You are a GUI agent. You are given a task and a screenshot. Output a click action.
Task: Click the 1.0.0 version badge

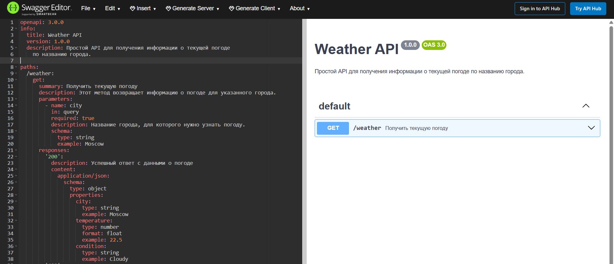coord(410,45)
